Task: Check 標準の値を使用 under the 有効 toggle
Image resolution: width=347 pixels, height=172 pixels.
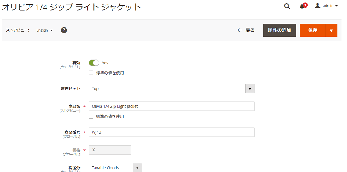Action: [x=91, y=73]
